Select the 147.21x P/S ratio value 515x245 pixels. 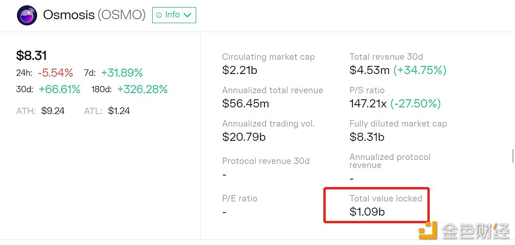pyautogui.click(x=368, y=104)
